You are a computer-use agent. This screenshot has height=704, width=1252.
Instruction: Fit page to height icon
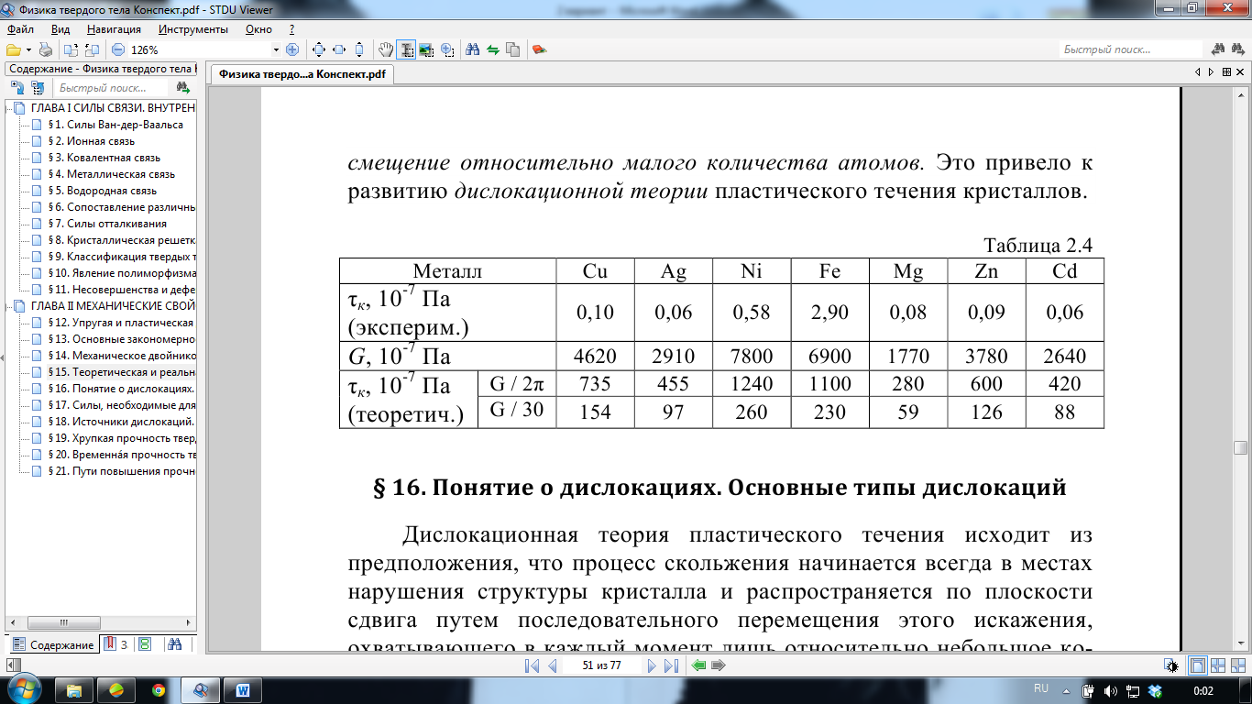[x=359, y=49]
